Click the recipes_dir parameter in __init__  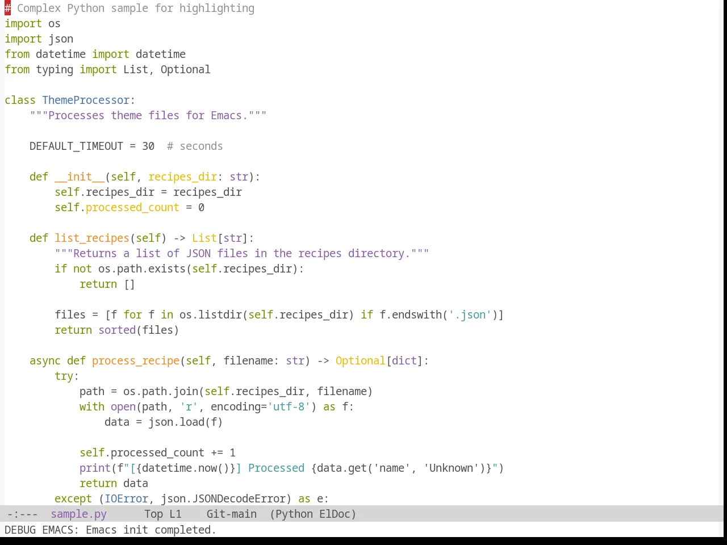pyautogui.click(x=182, y=177)
